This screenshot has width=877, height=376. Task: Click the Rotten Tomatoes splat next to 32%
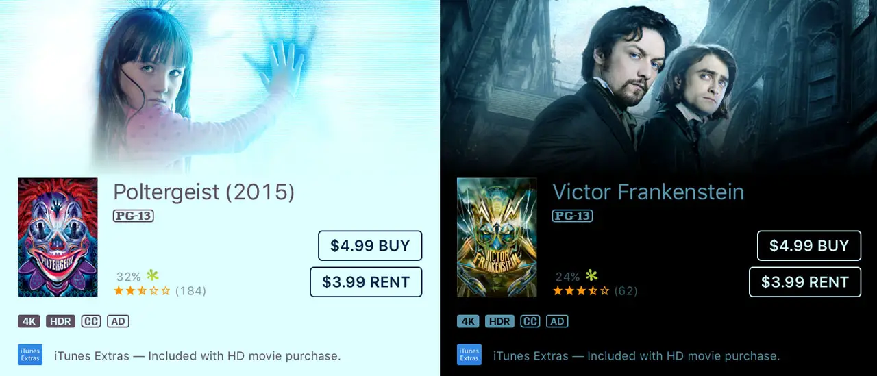pyautogui.click(x=152, y=276)
